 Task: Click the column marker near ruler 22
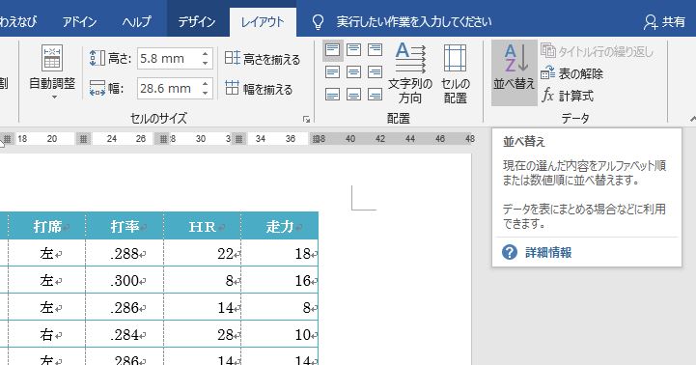click(83, 139)
